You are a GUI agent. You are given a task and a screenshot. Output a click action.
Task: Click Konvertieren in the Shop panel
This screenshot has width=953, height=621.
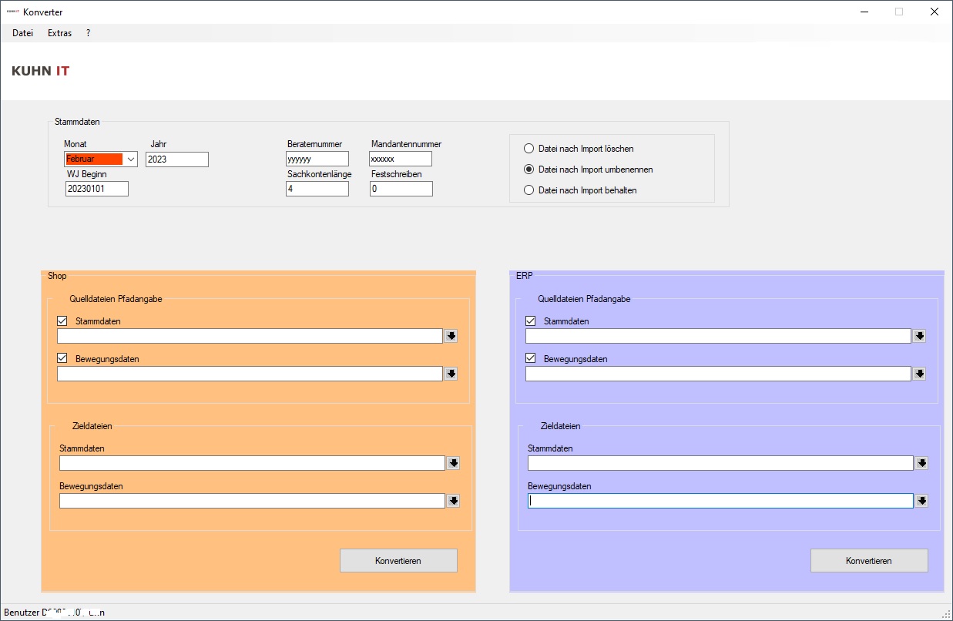[x=398, y=560]
